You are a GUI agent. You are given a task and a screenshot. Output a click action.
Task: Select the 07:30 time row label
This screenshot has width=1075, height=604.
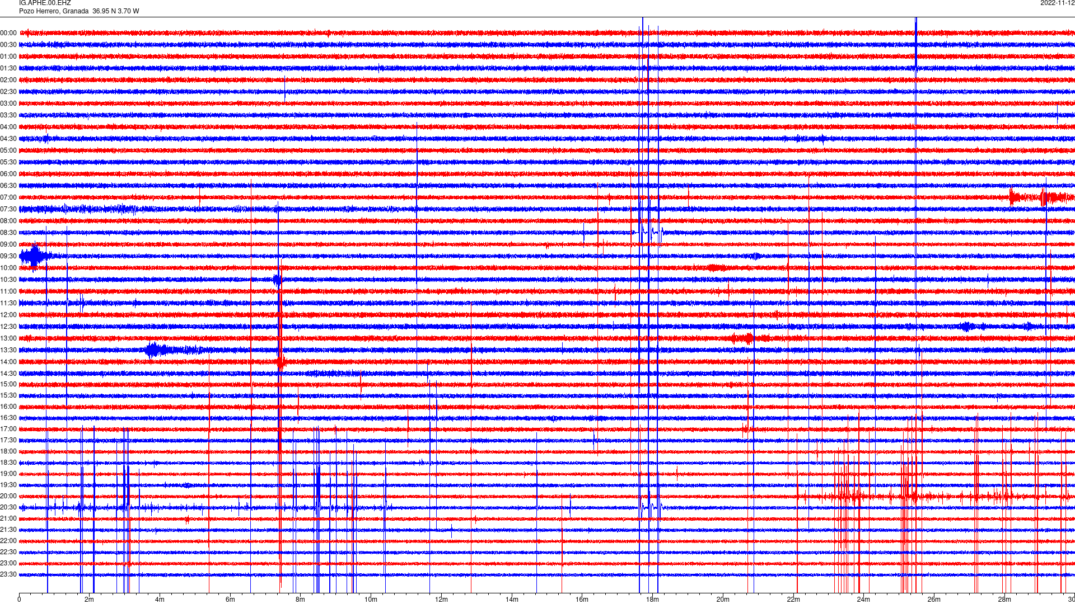click(8, 209)
